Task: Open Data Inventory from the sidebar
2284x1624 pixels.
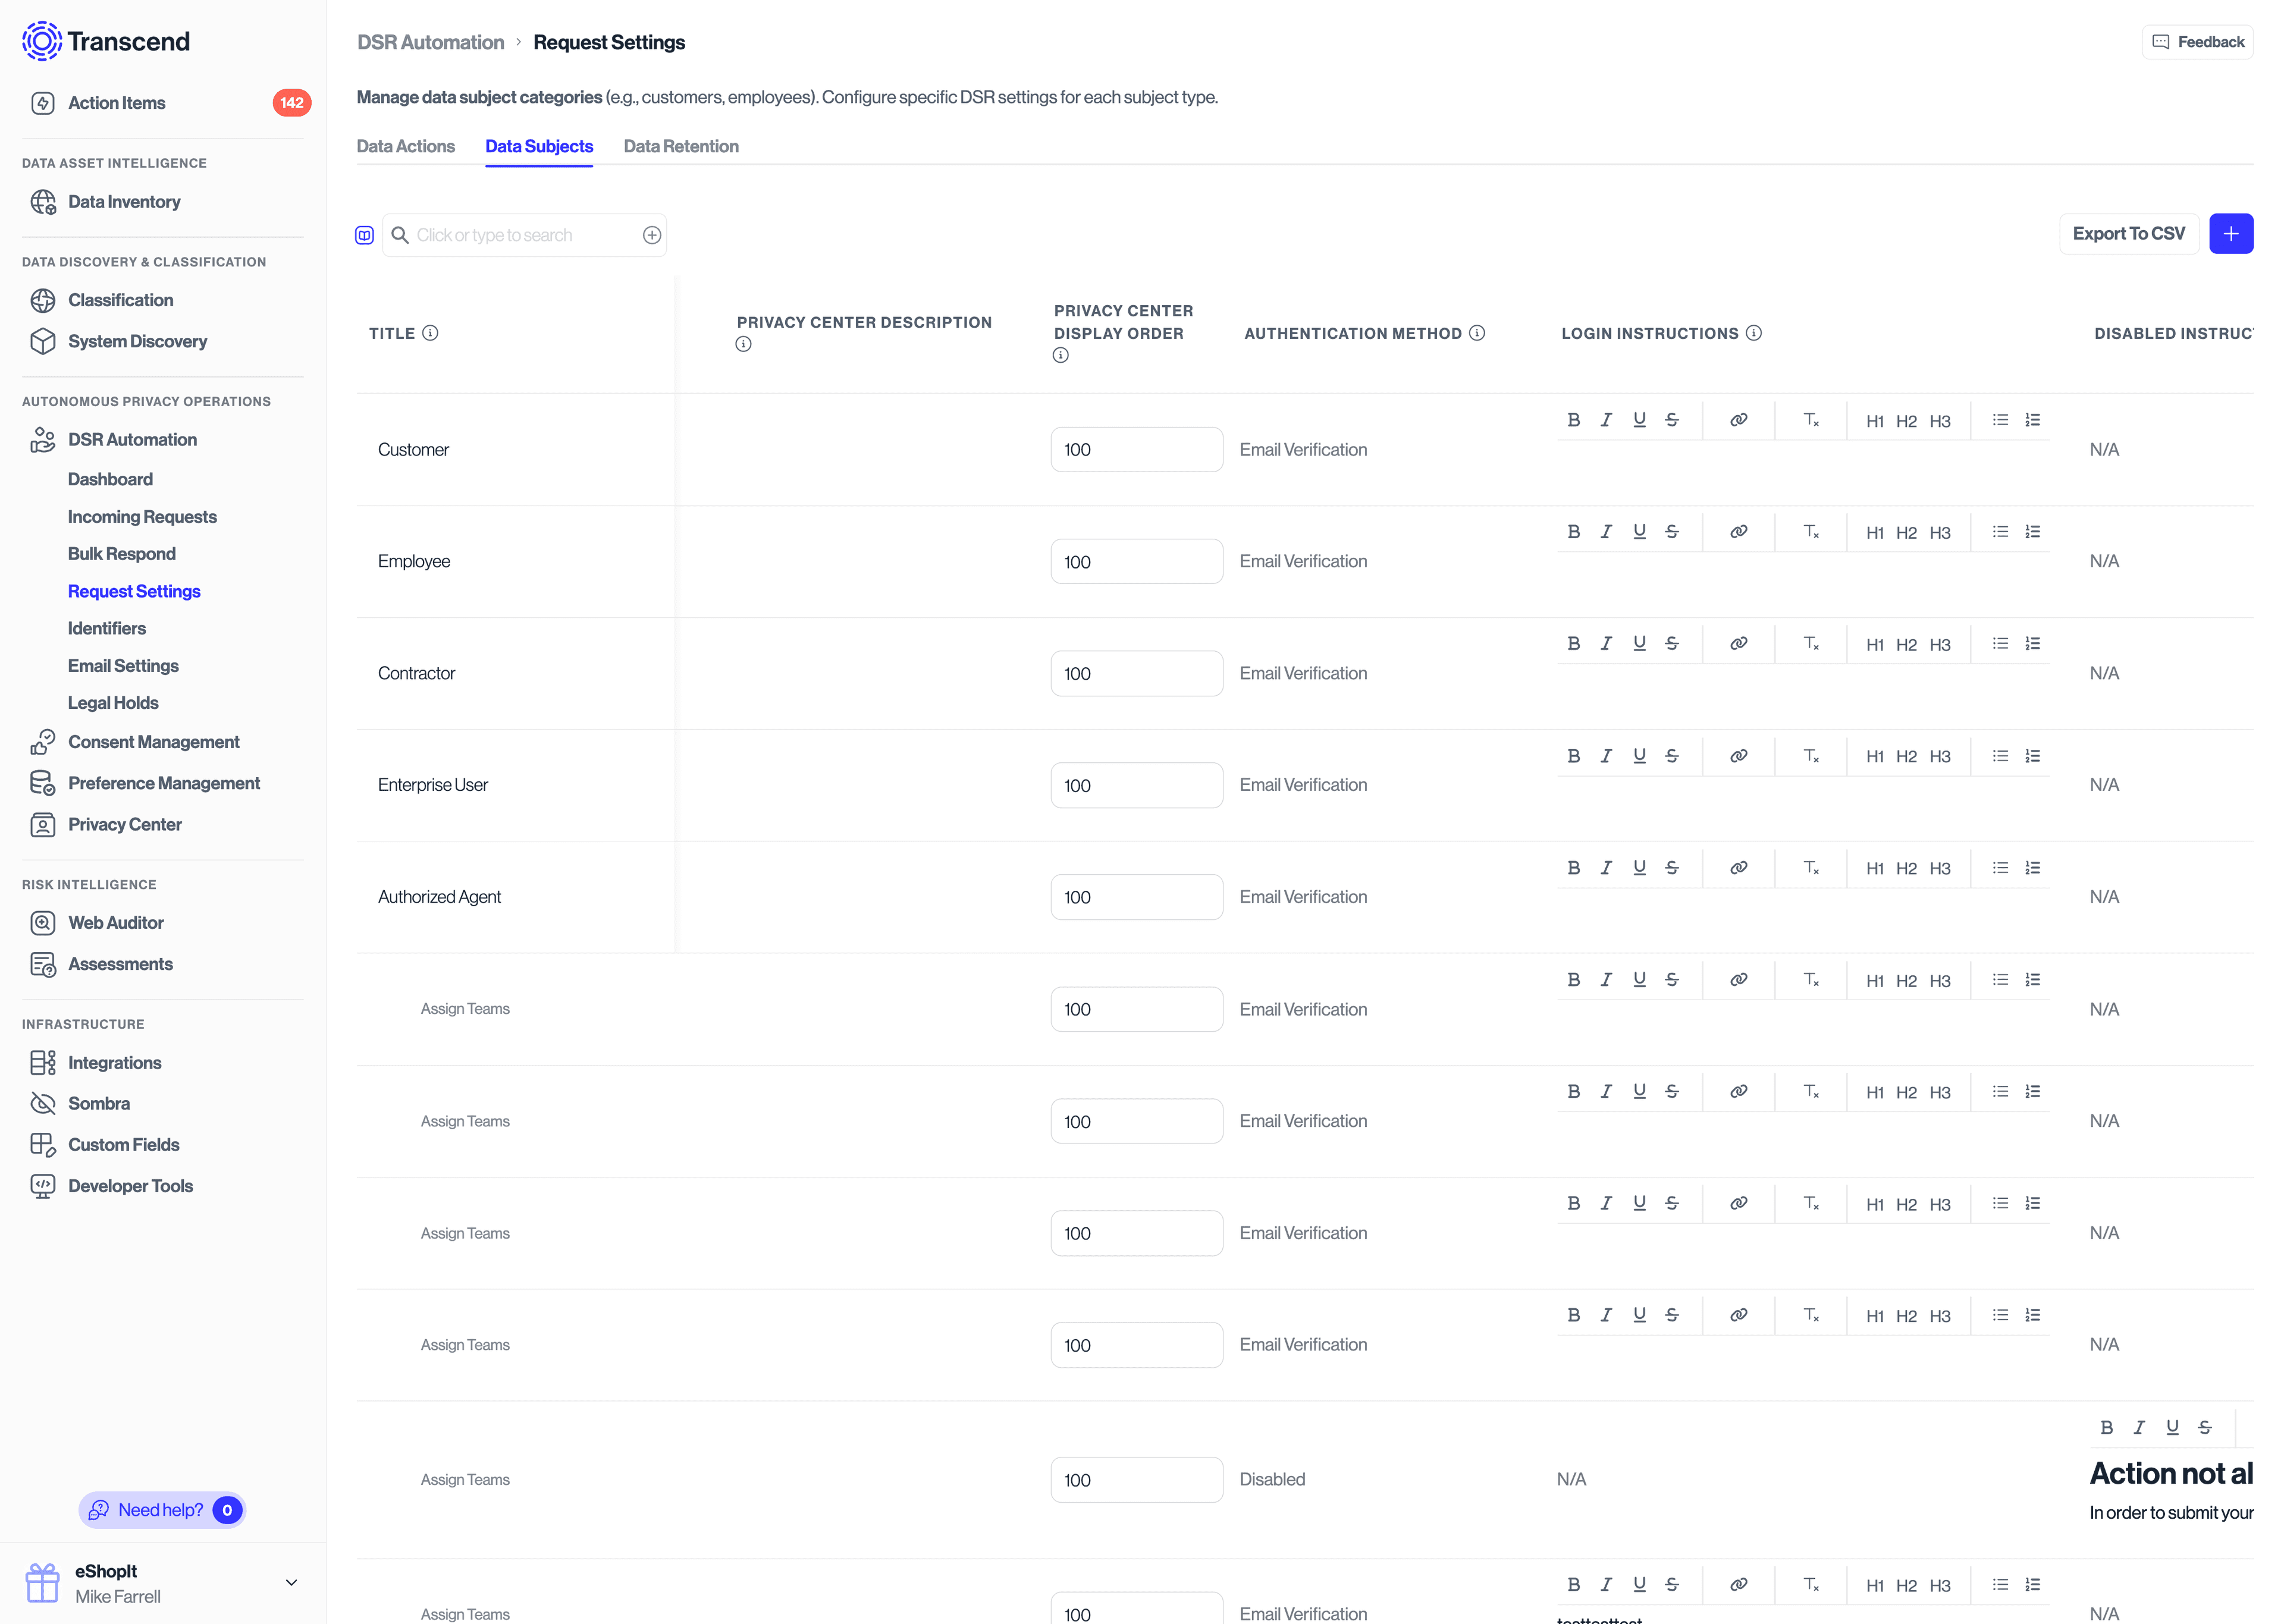Action: pos(124,201)
